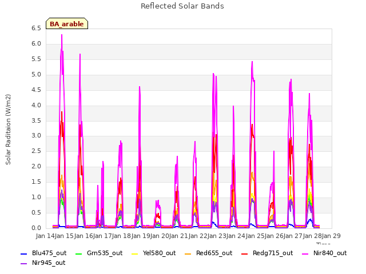Click yellow swatch beside Yel580_out
Viewport: 366px width, 274px height.
pyautogui.click(x=135, y=253)
